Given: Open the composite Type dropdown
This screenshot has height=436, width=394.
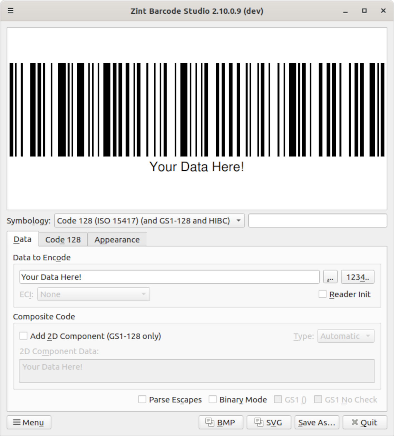Looking at the screenshot, I should [345, 336].
